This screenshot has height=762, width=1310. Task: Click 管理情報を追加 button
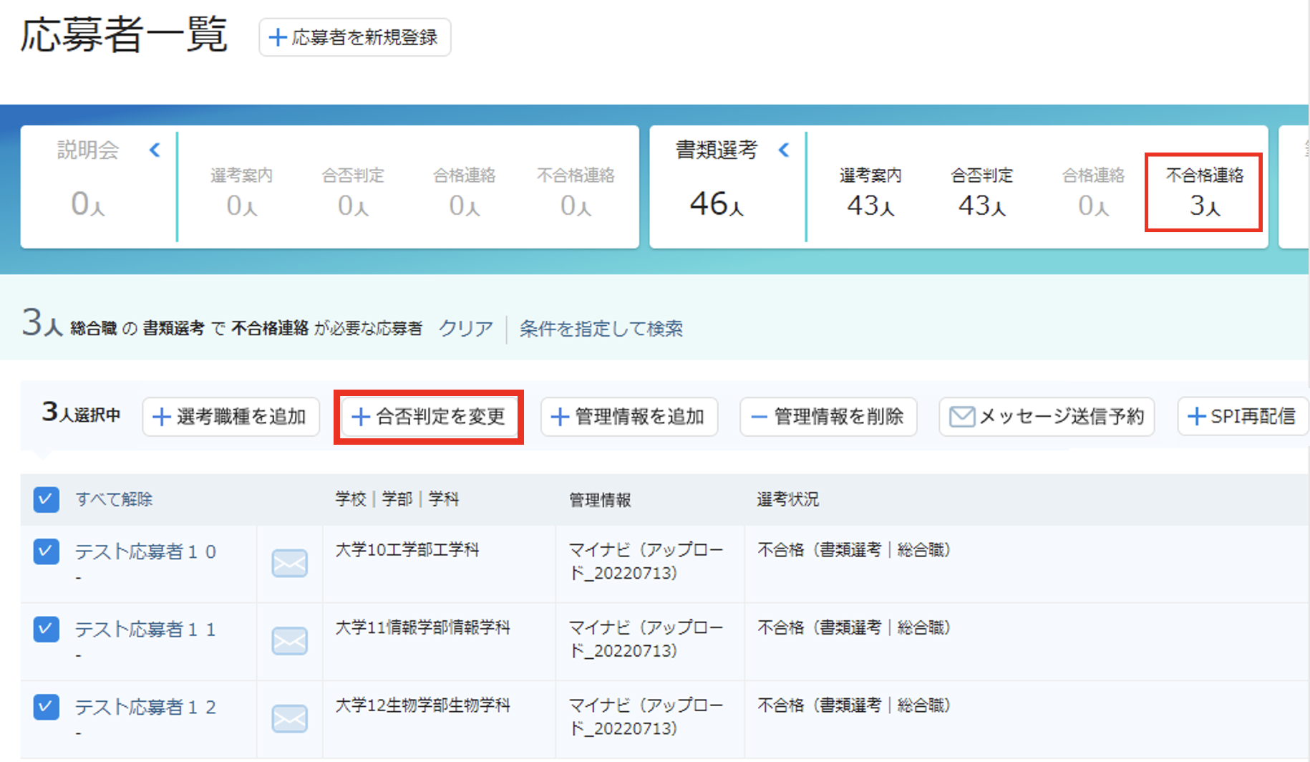629,417
